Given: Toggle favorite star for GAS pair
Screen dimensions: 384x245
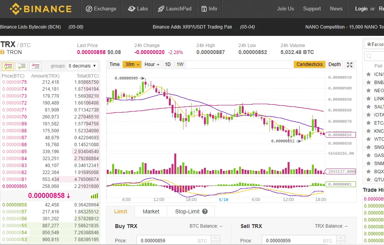Looking at the screenshot, I should tap(368, 155).
